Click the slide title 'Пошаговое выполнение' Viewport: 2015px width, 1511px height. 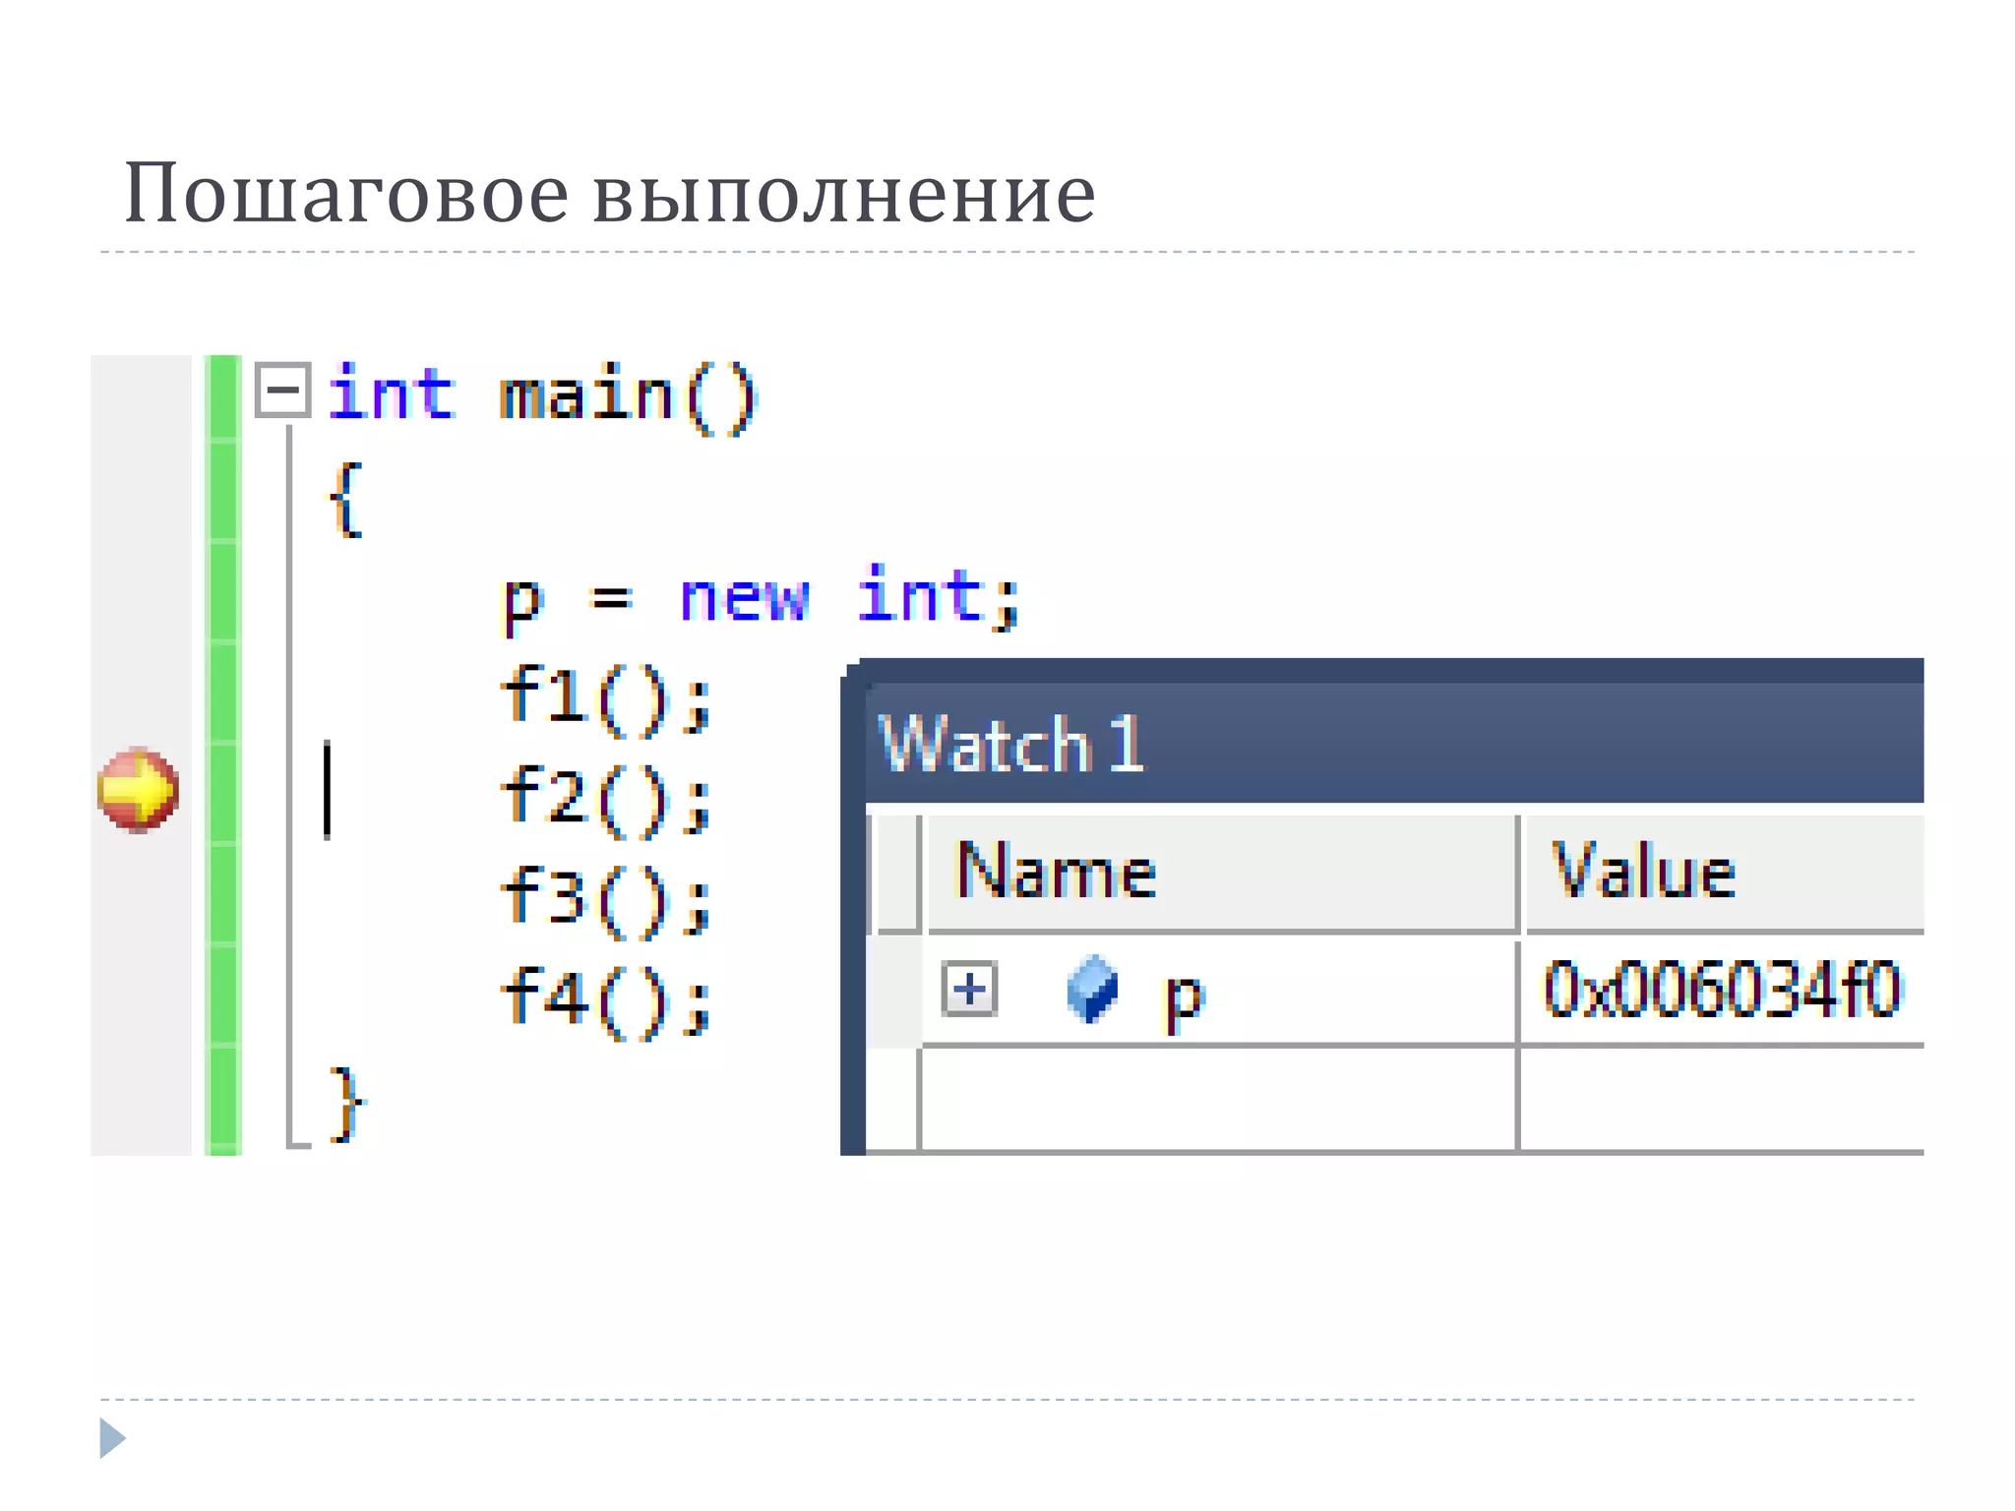tap(610, 194)
